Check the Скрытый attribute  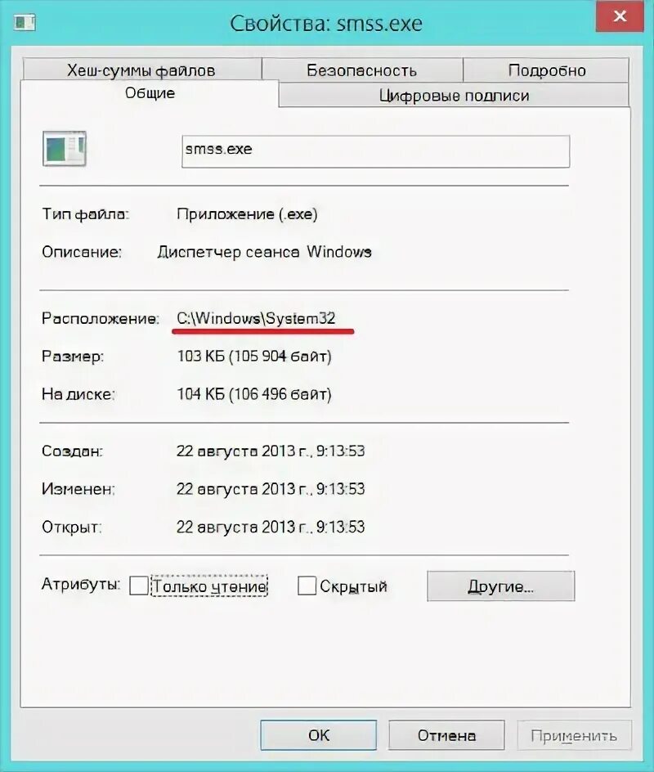307,586
